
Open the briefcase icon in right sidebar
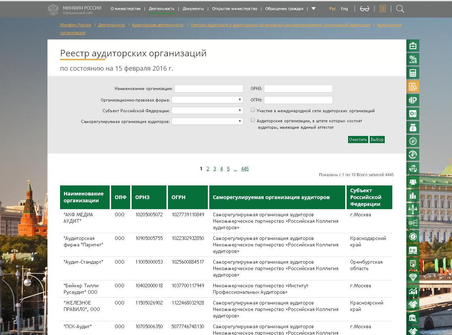(413, 46)
